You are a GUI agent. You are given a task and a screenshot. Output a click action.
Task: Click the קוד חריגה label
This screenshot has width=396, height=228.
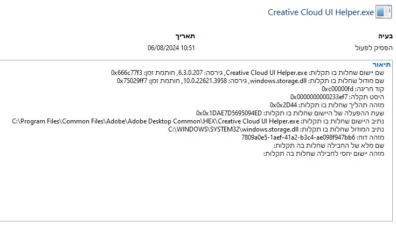point(370,89)
